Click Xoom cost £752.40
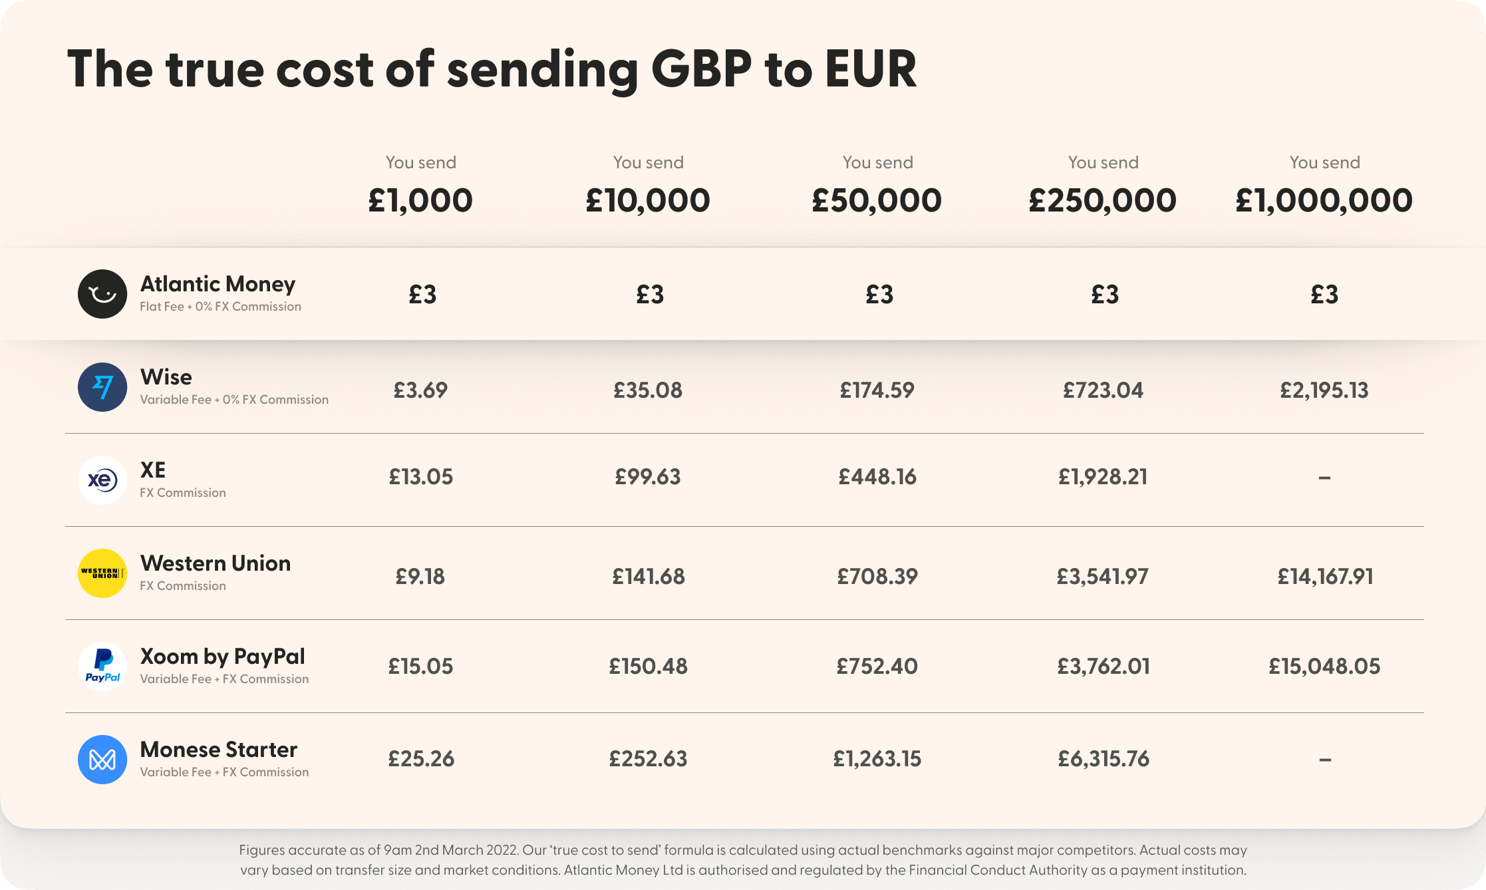 pos(877,666)
